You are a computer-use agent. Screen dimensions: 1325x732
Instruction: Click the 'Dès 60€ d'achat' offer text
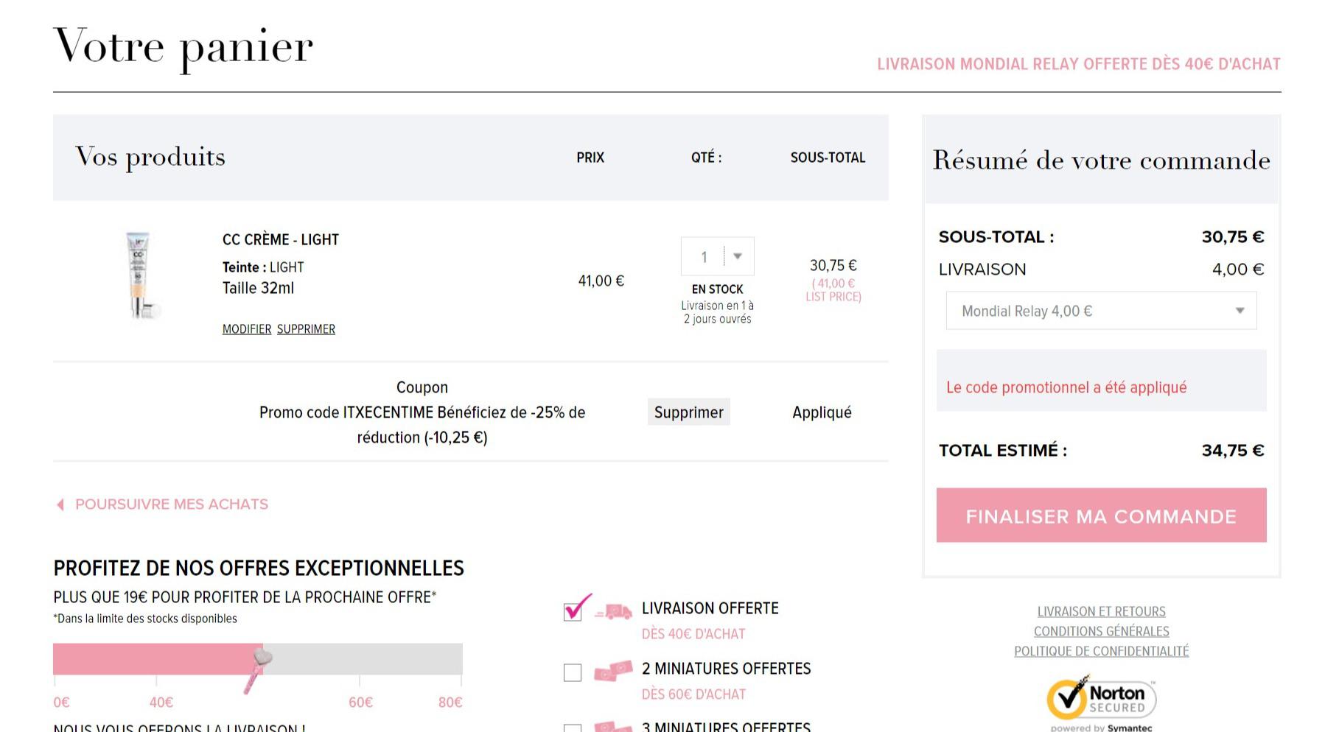(x=693, y=694)
